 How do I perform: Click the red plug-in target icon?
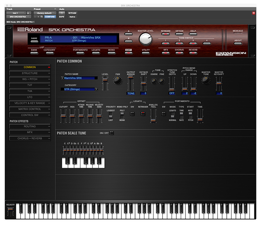pos(253,13)
